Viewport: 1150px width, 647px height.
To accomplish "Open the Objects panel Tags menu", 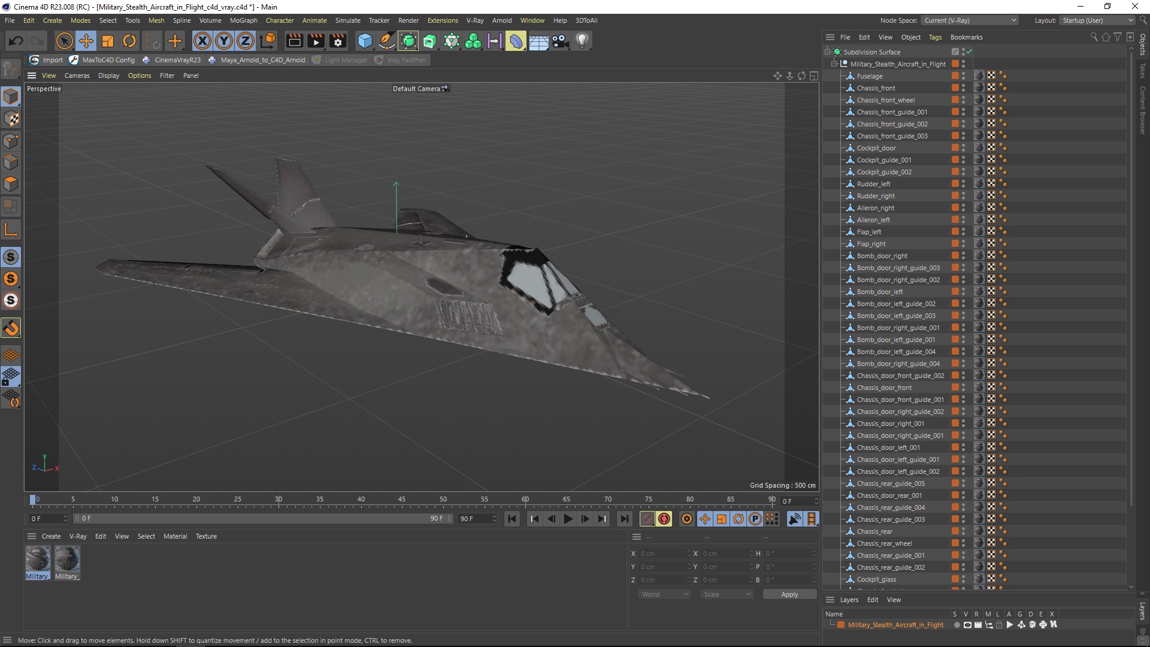I will pos(935,37).
